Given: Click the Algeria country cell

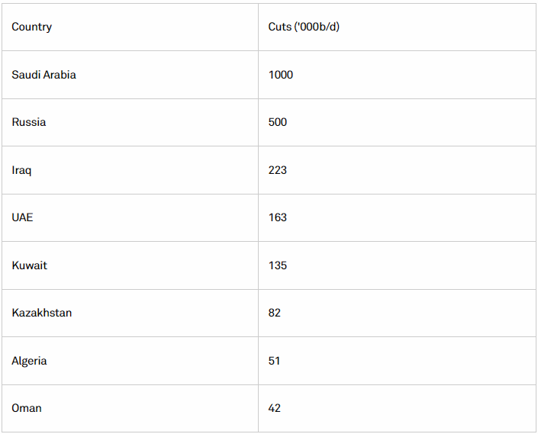Looking at the screenshot, I should tap(130, 361).
